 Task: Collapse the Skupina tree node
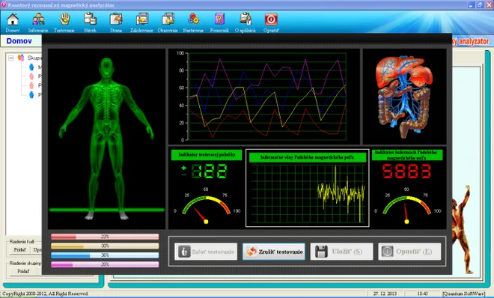[11, 58]
